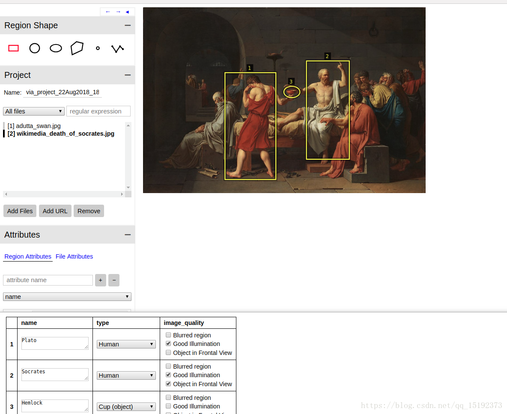
Task: Open type dropdown for Plato row
Action: tap(126, 344)
